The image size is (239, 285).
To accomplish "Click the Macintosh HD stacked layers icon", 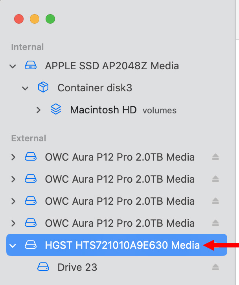I will [x=56, y=109].
